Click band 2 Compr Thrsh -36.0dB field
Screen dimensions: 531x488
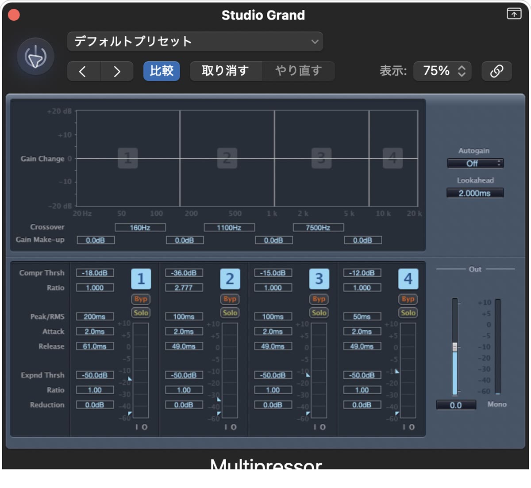click(x=184, y=273)
